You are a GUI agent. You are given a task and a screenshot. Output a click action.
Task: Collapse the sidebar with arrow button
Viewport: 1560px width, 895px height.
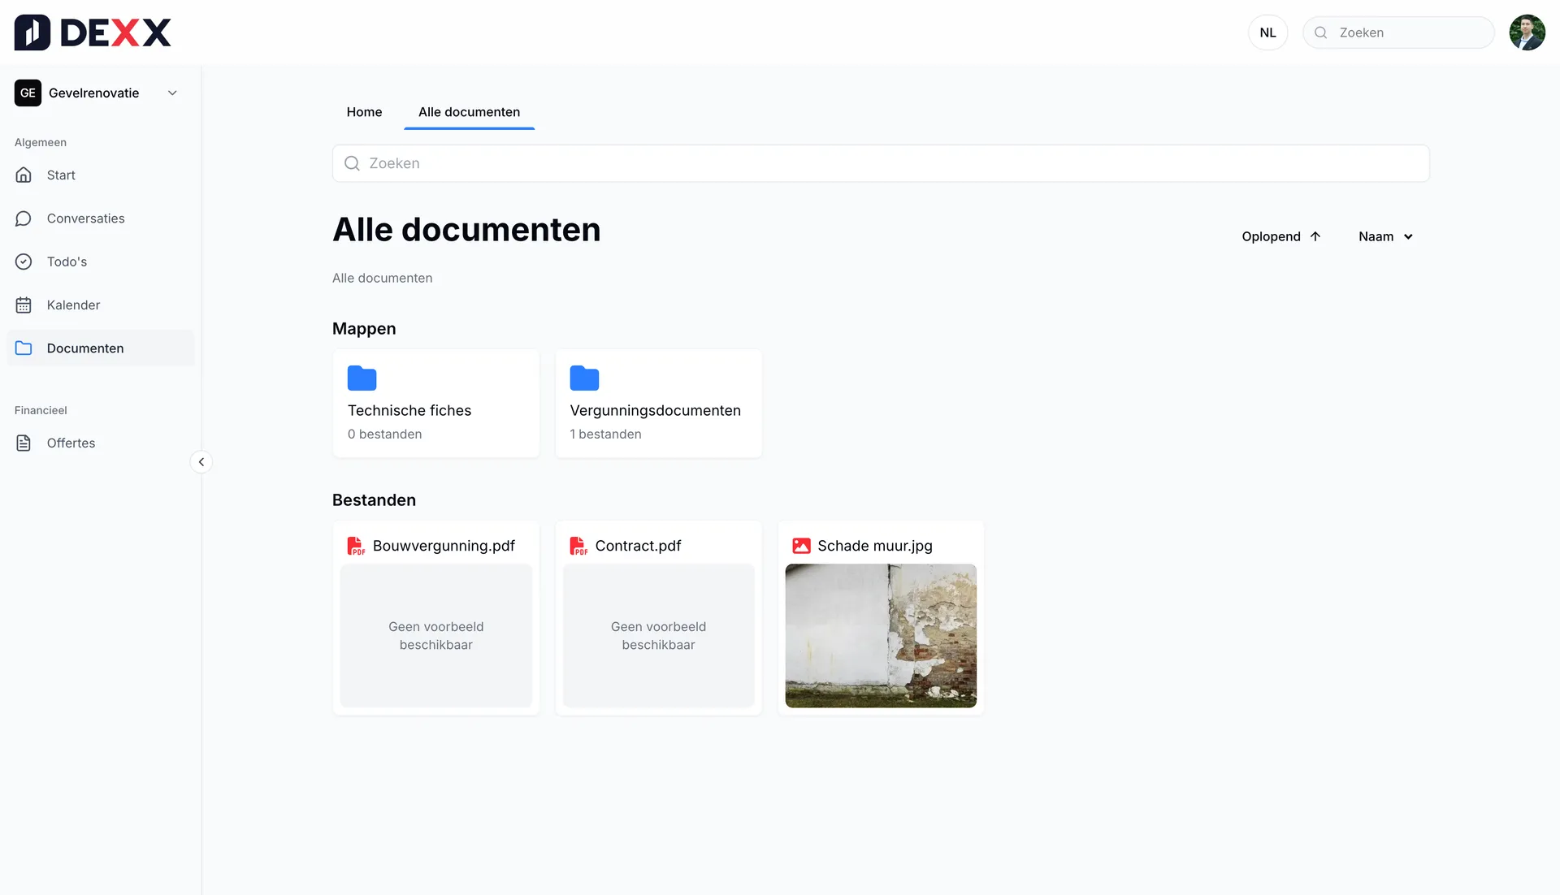point(201,462)
